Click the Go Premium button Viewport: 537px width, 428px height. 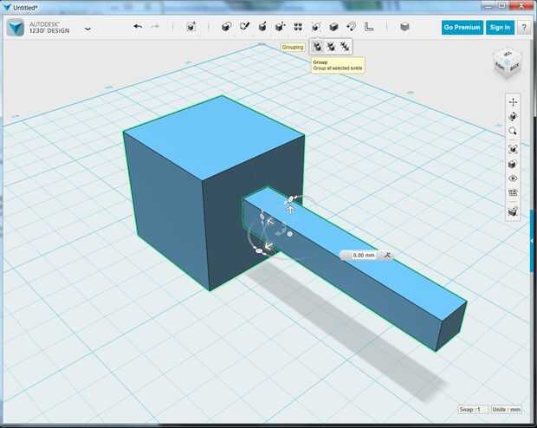462,27
